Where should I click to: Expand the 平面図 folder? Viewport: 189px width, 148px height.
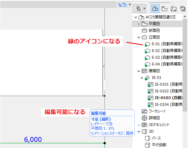click(x=139, y=24)
